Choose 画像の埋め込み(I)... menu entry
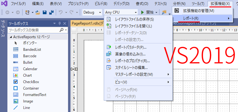The image size is (238, 112). [138, 54]
